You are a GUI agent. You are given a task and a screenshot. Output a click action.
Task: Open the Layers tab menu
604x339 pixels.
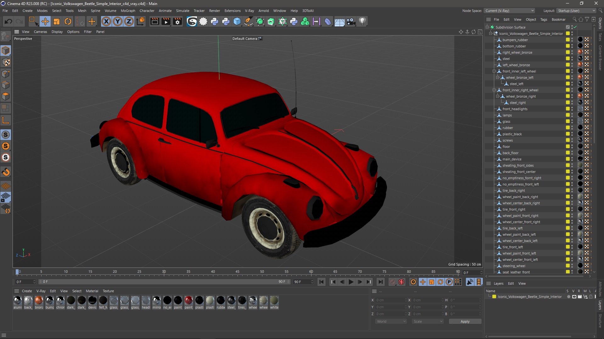(498, 283)
